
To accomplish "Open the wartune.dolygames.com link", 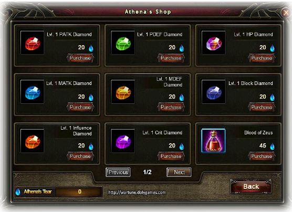I will (x=137, y=193).
